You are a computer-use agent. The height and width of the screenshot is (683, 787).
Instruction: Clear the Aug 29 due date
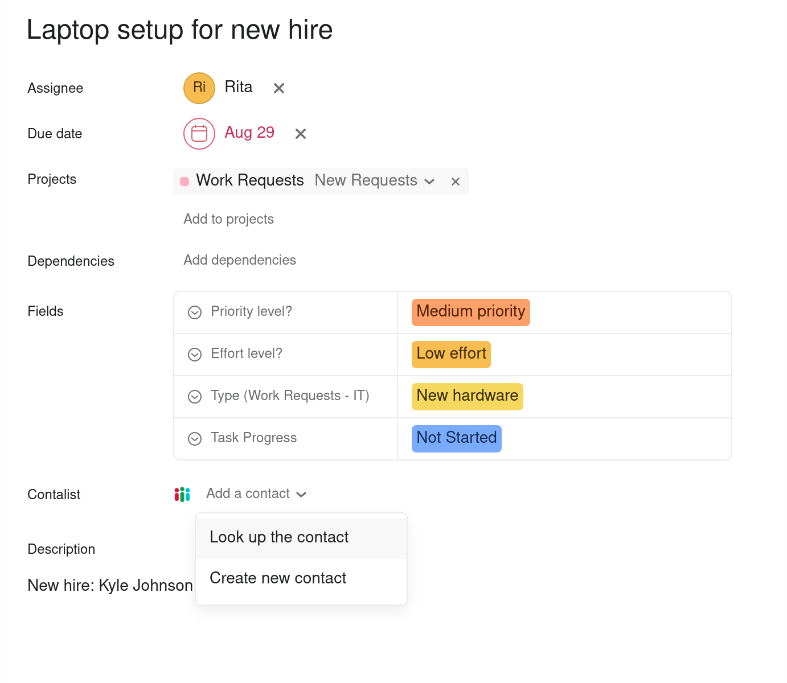pyautogui.click(x=300, y=134)
